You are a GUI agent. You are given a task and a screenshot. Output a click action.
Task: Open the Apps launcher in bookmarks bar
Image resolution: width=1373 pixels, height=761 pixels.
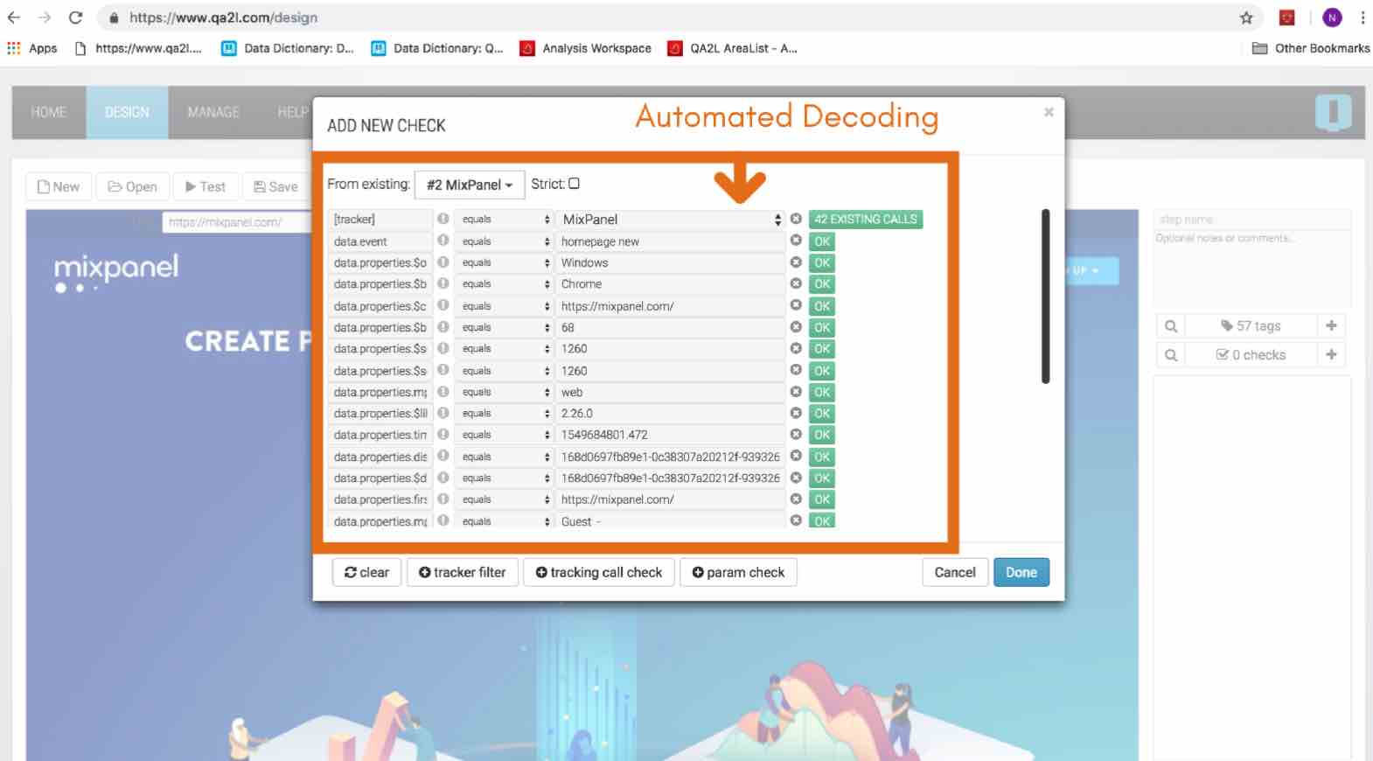point(32,48)
